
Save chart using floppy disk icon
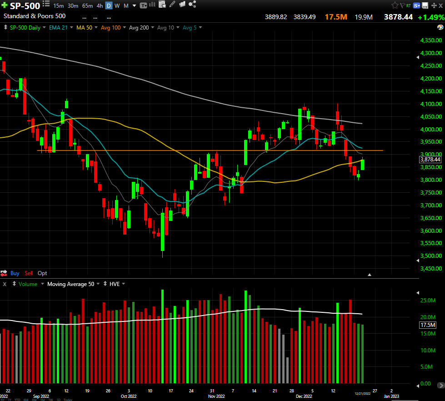425,5
